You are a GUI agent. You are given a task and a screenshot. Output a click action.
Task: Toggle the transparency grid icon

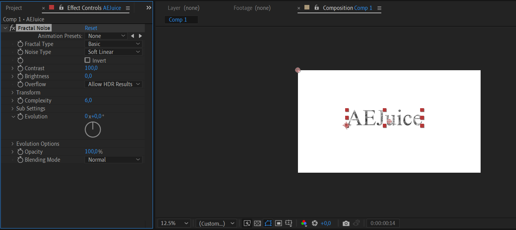[257, 223]
